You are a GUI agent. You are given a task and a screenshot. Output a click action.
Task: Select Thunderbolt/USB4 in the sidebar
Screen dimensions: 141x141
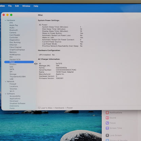pos(18,77)
